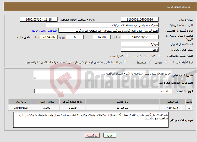Click the تعداد / مقدار column header
The image size is (197, 142).
pos(47,102)
